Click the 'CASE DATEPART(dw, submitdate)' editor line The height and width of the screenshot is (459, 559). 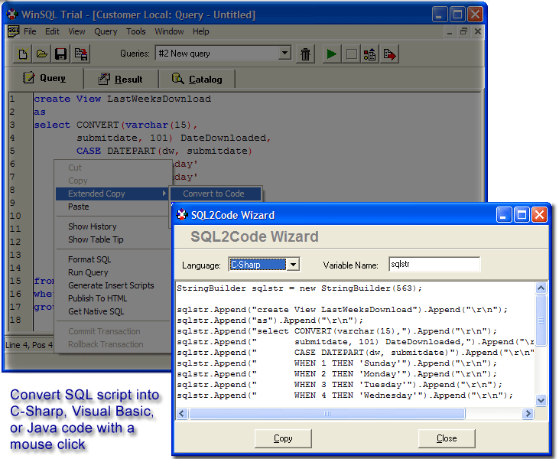pyautogui.click(x=164, y=151)
